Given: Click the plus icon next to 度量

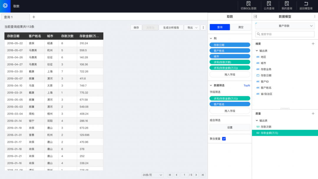Looking at the screenshot, I should (313, 113).
